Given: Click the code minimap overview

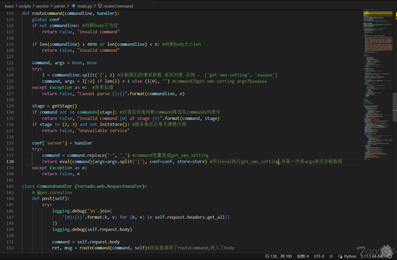Looking at the screenshot, I should (378, 78).
